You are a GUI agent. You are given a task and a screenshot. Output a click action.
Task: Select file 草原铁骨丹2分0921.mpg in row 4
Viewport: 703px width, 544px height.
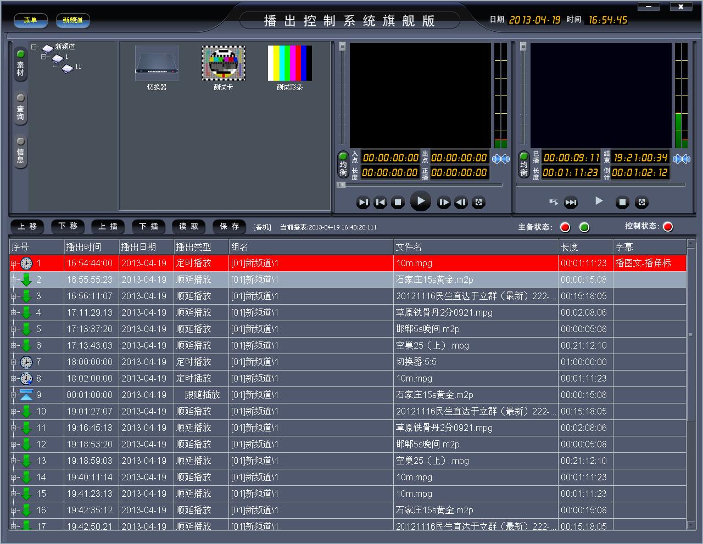pyautogui.click(x=444, y=312)
